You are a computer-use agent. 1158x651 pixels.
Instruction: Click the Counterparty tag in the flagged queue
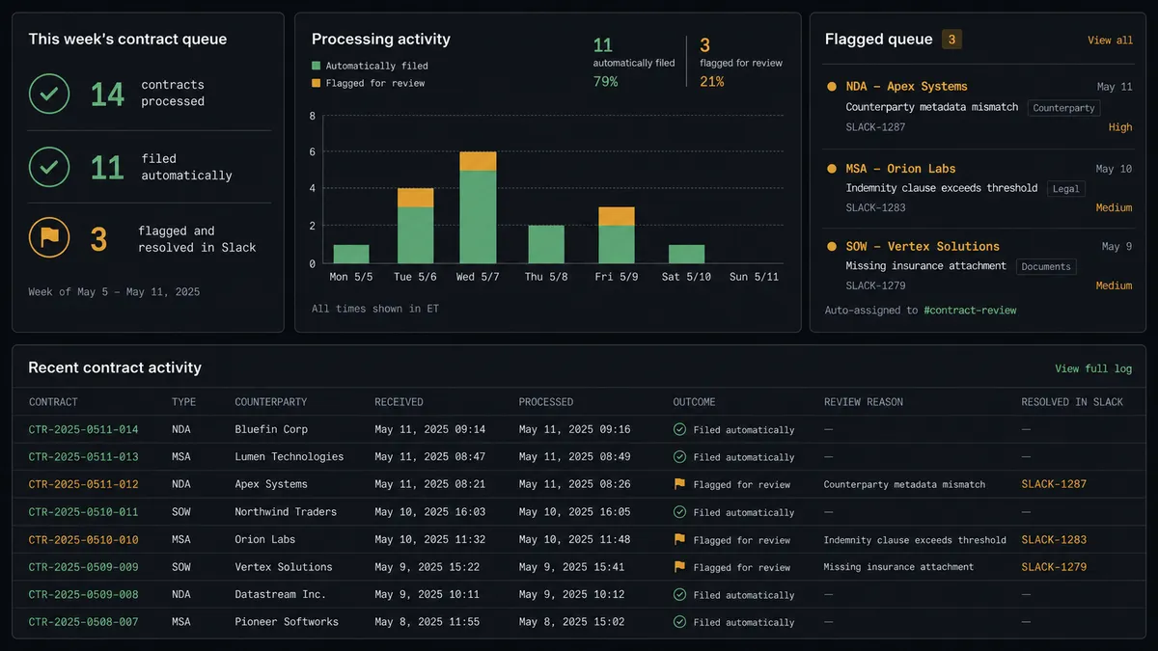(1063, 108)
